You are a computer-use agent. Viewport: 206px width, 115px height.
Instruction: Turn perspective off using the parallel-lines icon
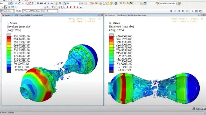[x=57, y=3]
